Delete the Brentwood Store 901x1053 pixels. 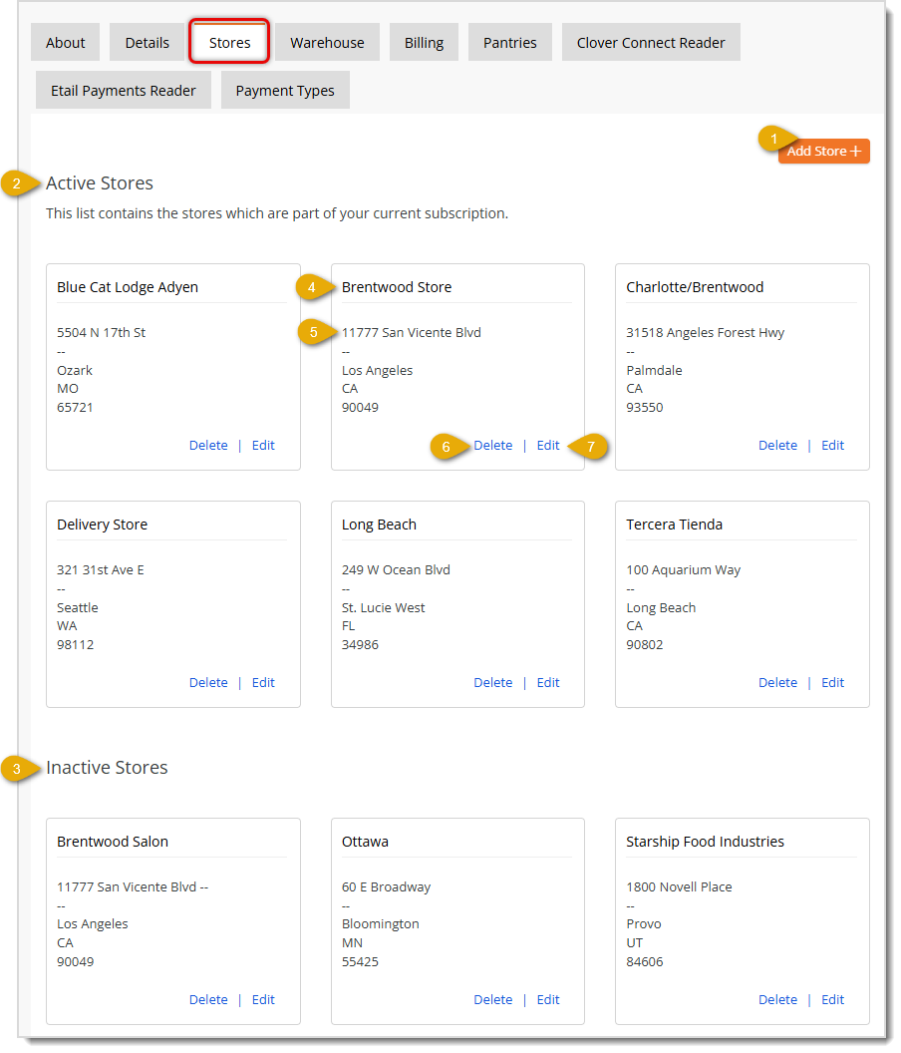pos(492,446)
